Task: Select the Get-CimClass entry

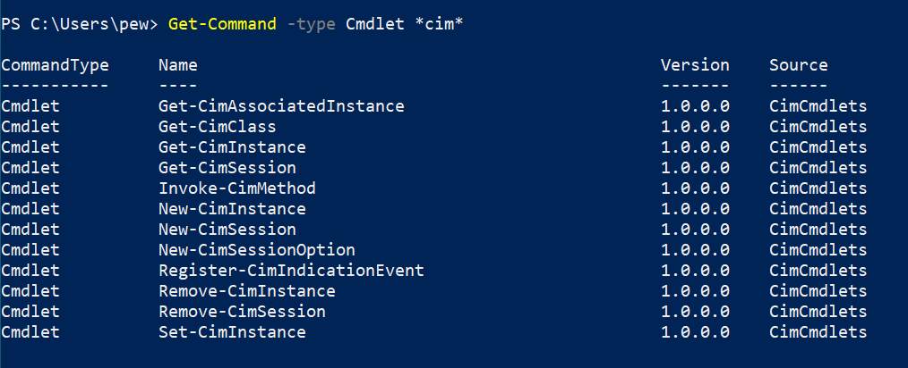Action: click(x=218, y=127)
